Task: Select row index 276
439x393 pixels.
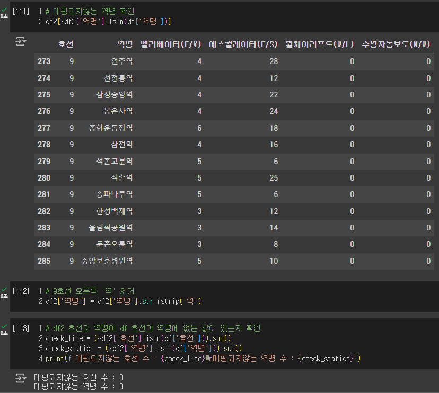Action: point(44,111)
